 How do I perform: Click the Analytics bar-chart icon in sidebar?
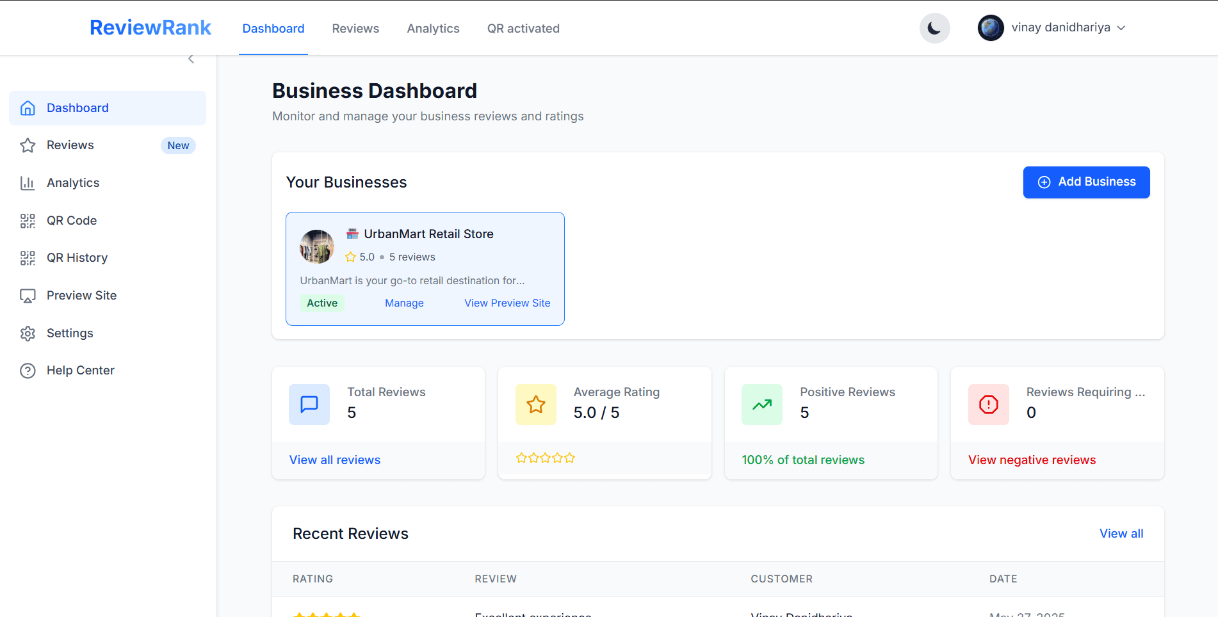(28, 182)
